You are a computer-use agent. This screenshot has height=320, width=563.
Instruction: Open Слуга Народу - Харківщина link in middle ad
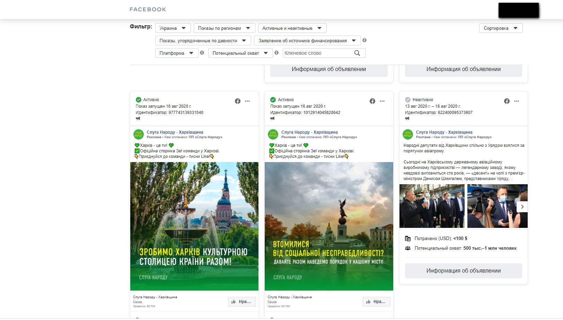point(309,132)
